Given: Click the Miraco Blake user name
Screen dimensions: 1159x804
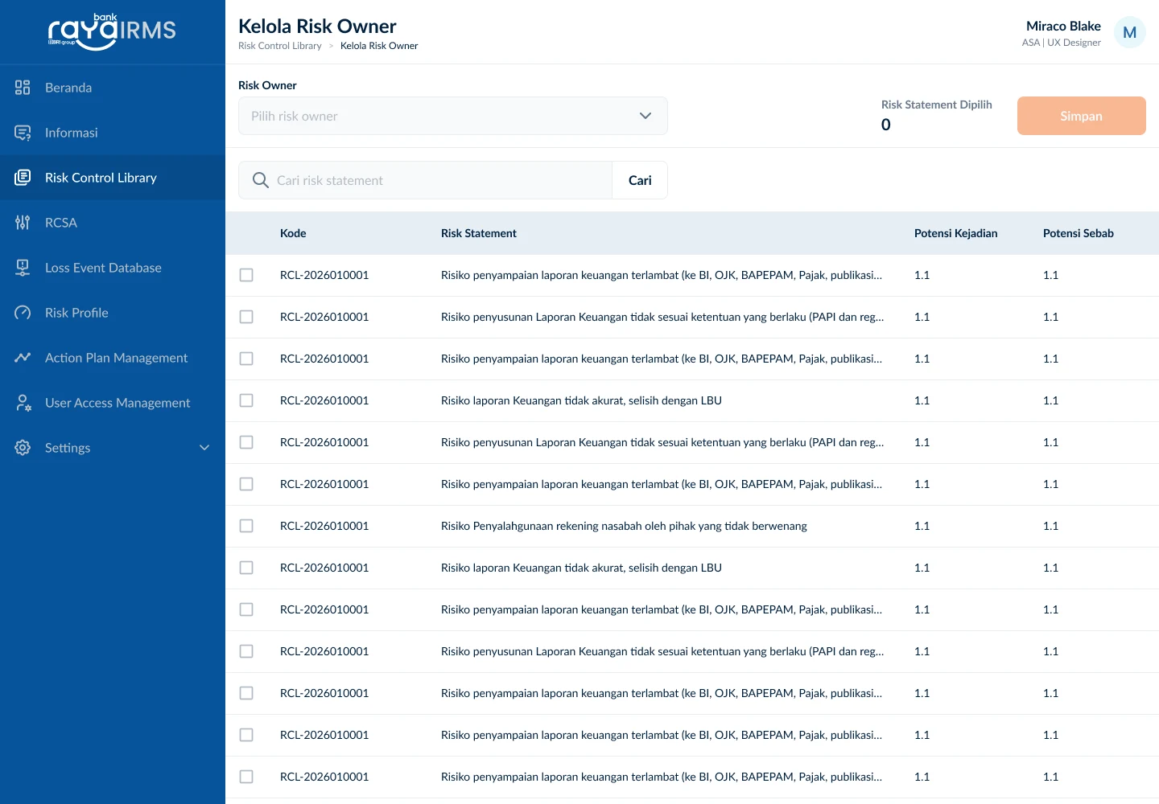Looking at the screenshot, I should click(1063, 26).
